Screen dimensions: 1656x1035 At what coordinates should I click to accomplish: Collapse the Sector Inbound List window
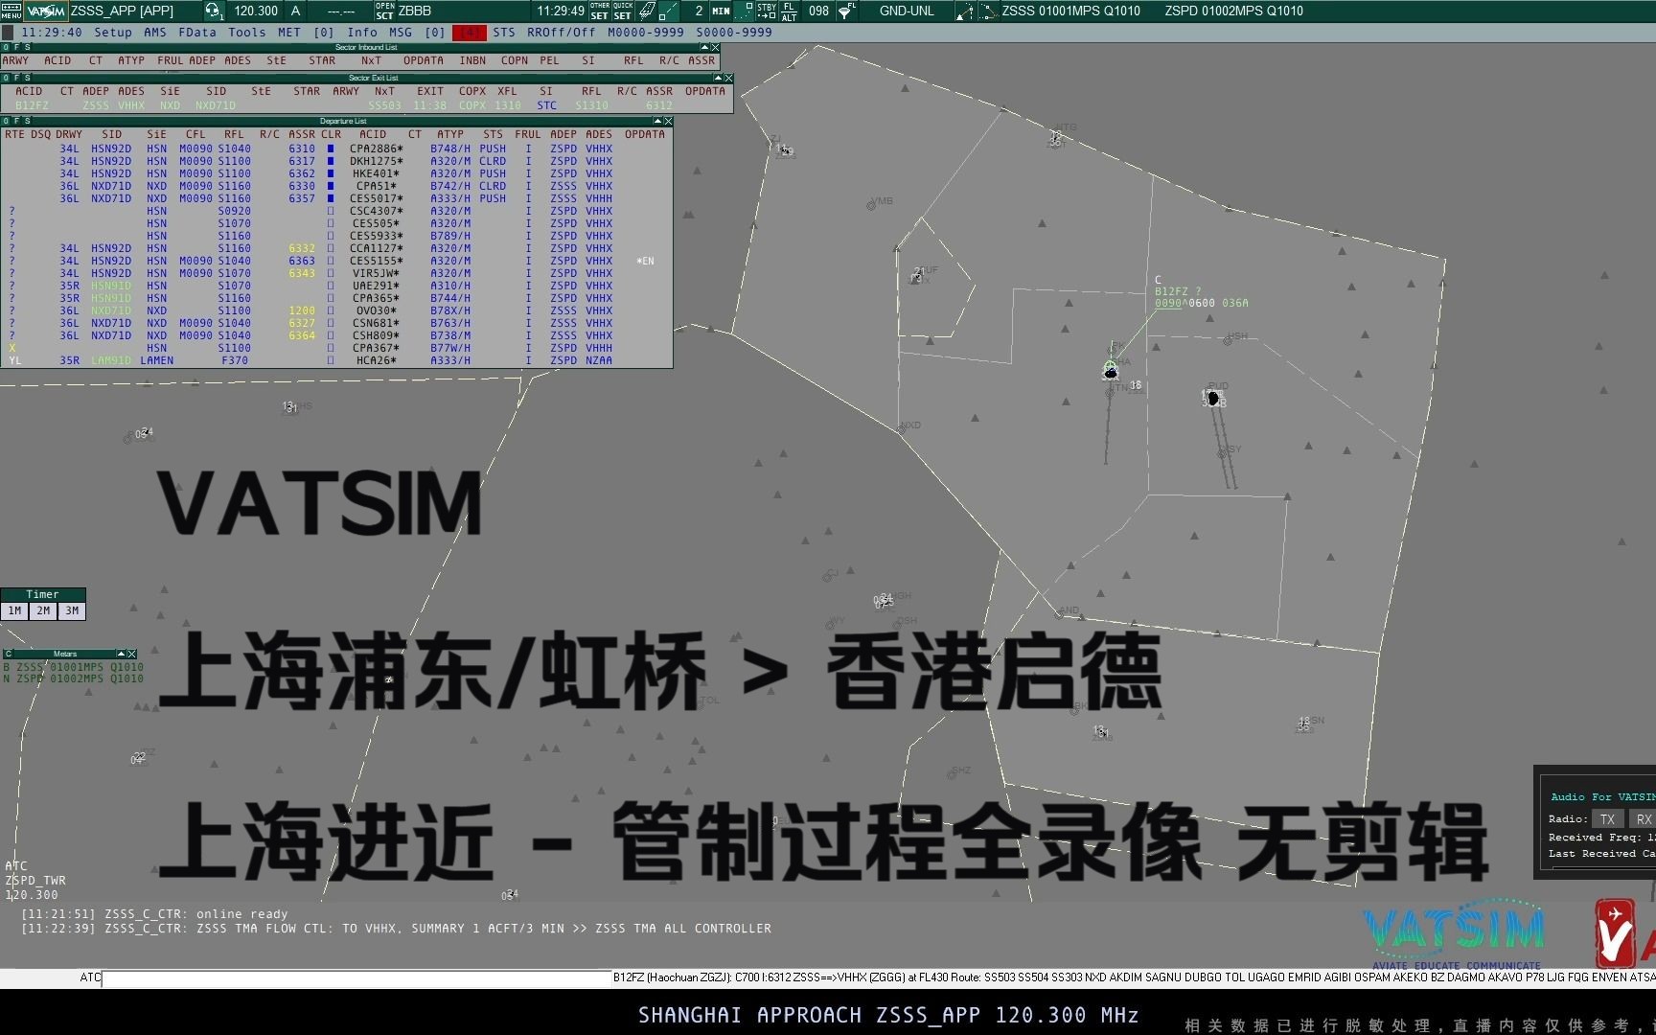pos(705,47)
